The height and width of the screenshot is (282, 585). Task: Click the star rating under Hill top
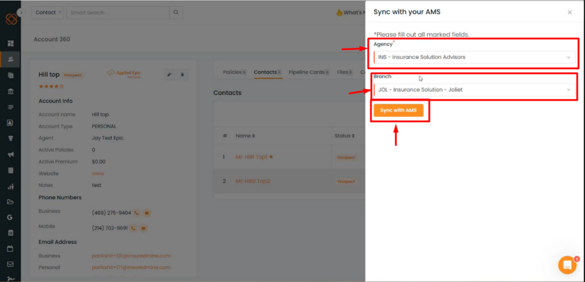51,87
